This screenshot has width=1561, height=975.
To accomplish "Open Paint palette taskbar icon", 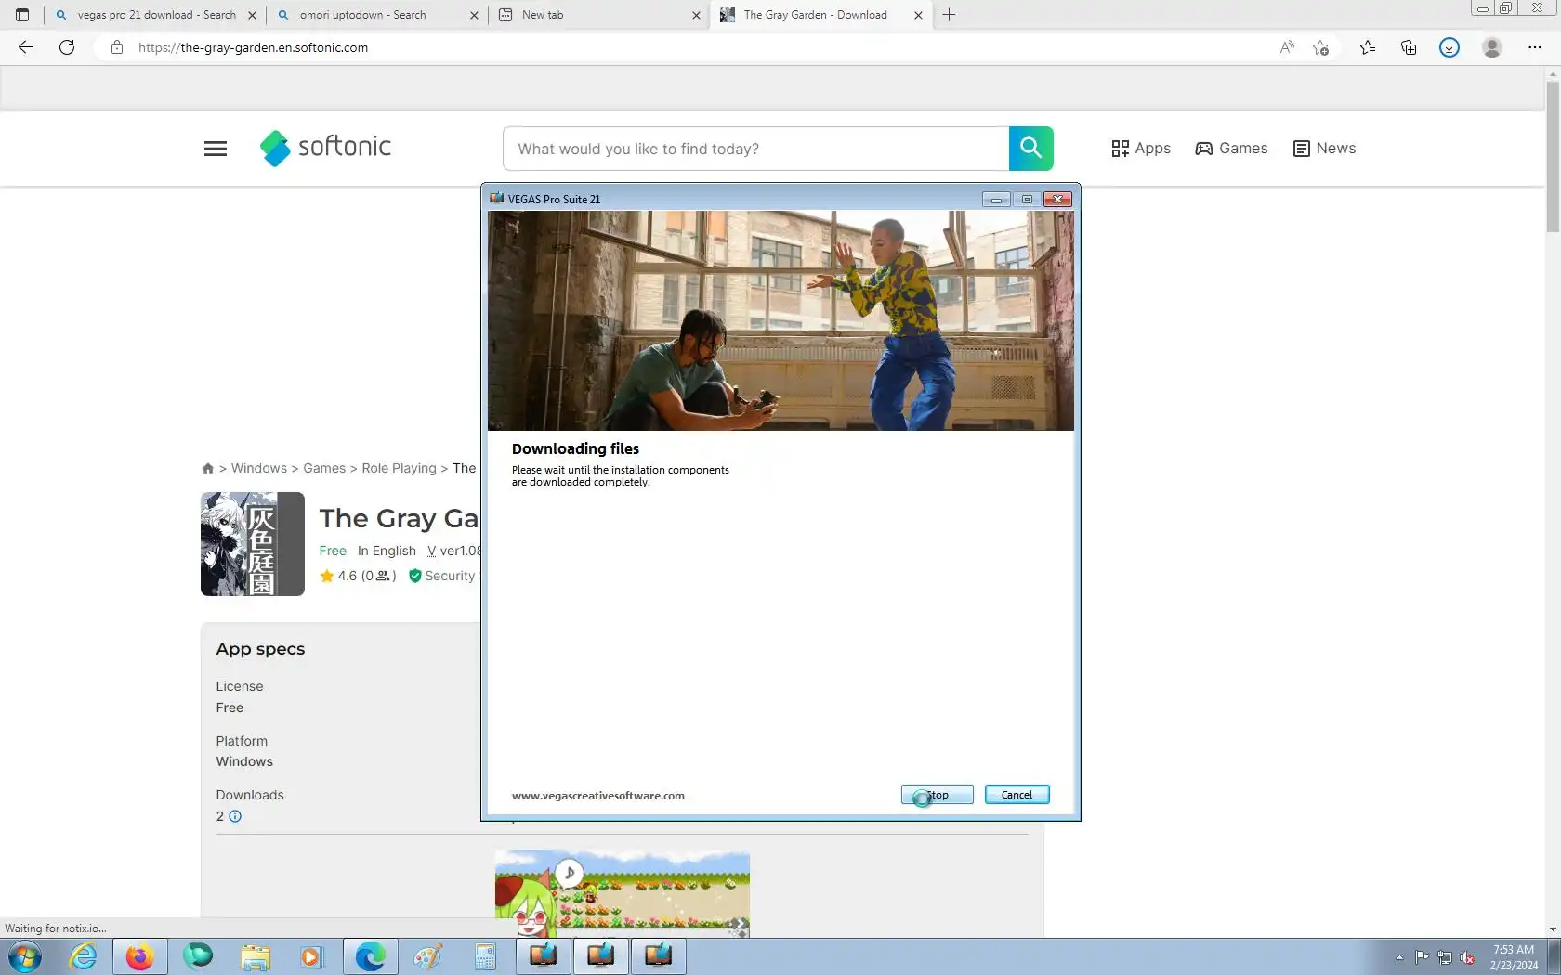I will 427,956.
